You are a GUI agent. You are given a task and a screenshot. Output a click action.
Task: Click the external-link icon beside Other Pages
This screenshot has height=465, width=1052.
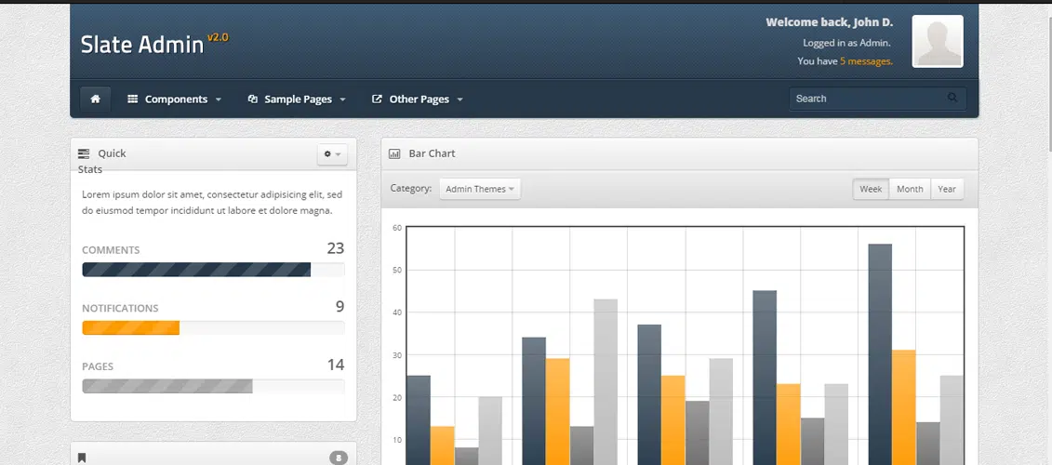point(377,99)
